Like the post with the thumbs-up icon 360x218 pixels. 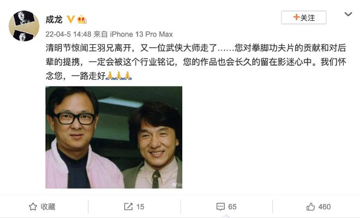pos(310,207)
